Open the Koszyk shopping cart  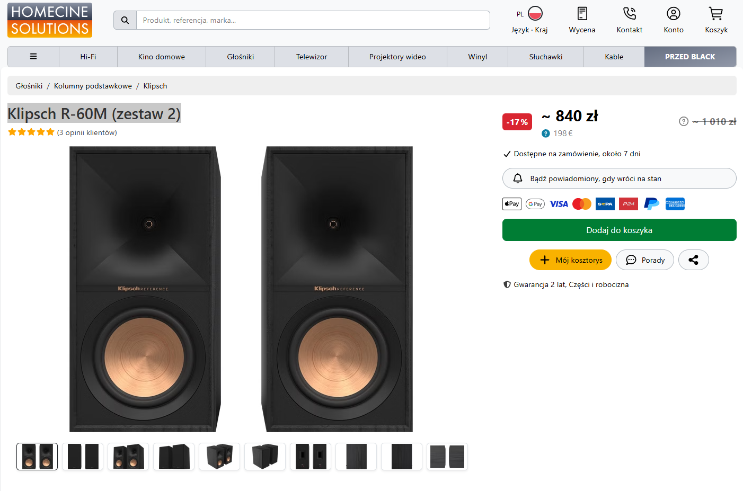(716, 14)
